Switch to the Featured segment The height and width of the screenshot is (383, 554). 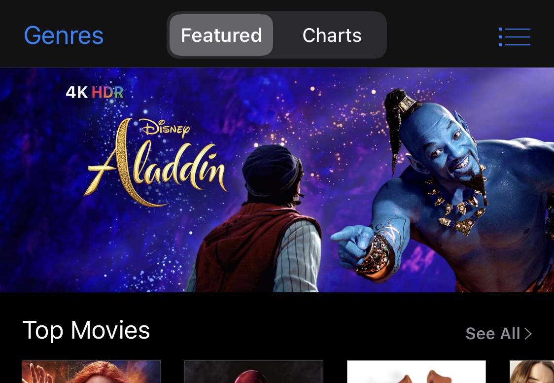tap(221, 35)
